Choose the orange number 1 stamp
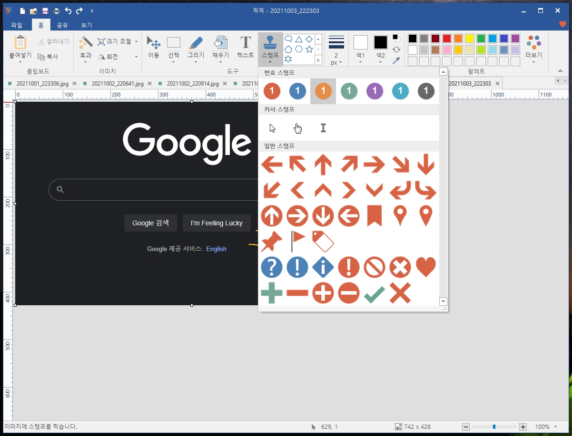Viewport: 572px width, 436px height. click(323, 91)
